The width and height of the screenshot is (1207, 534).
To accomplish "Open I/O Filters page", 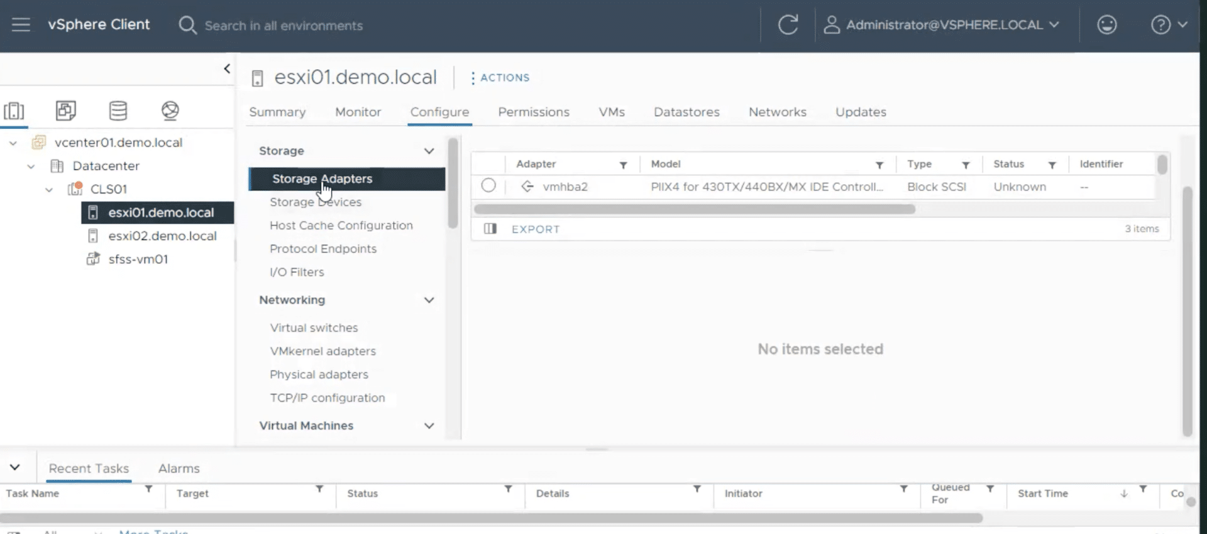I will [x=297, y=272].
